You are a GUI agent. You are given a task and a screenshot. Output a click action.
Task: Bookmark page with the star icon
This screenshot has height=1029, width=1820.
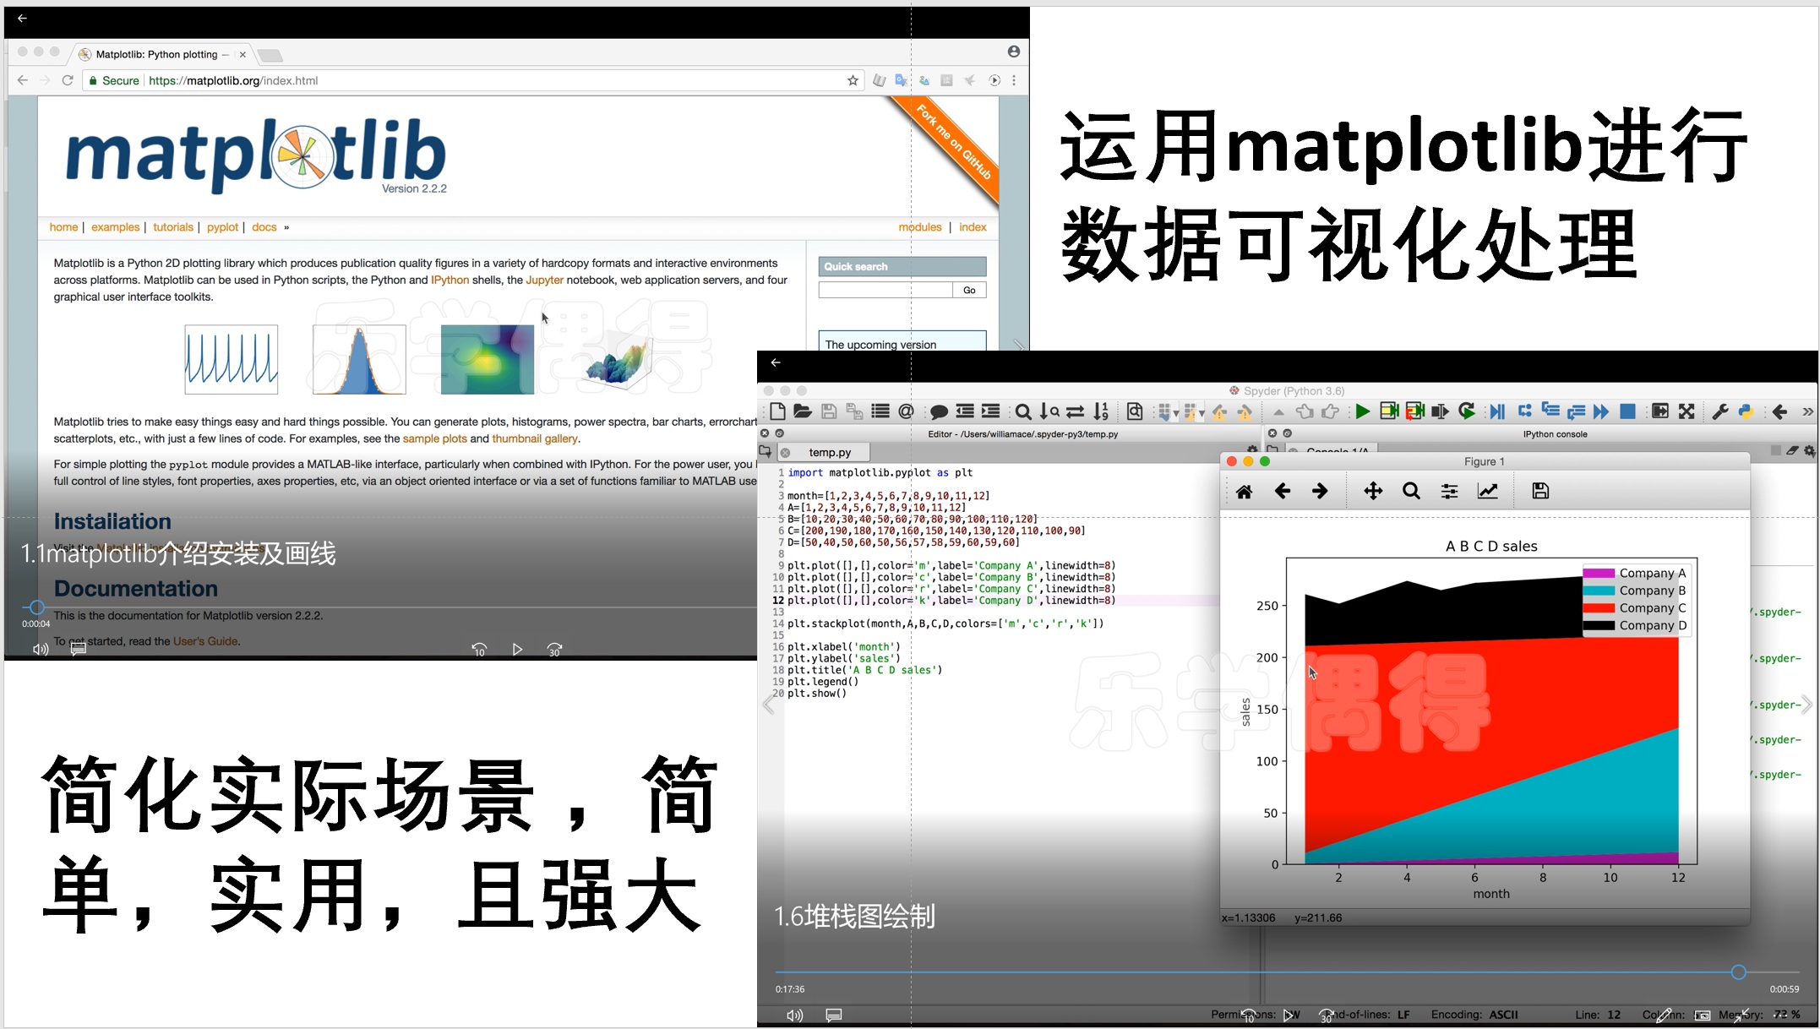(x=853, y=80)
